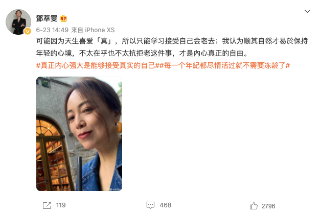The image size is (321, 215).
Task: Open hashtag #每一个年紀都尽情活过就不需要冻龄了#
Action: point(225,65)
